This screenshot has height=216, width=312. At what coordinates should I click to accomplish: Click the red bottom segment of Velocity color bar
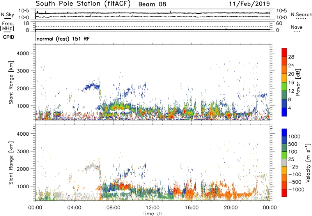pos(284,193)
